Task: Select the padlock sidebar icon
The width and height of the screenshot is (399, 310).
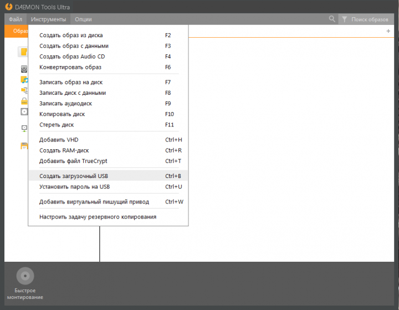Action: tap(24, 101)
